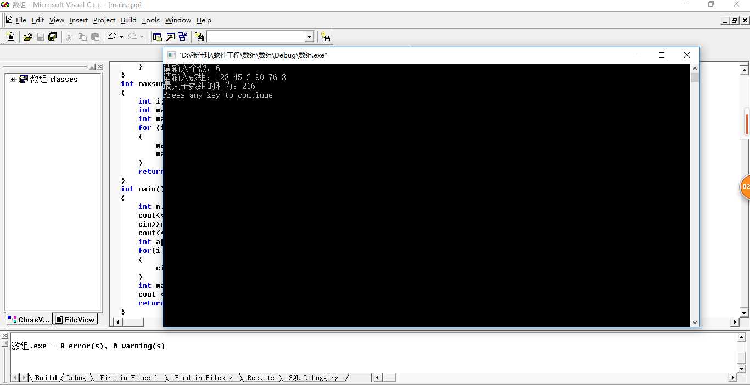The height and width of the screenshot is (385, 750).
Task: Open the Edit menu
Action: 38,20
